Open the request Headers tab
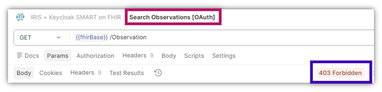382x92 pixels. [138, 55]
